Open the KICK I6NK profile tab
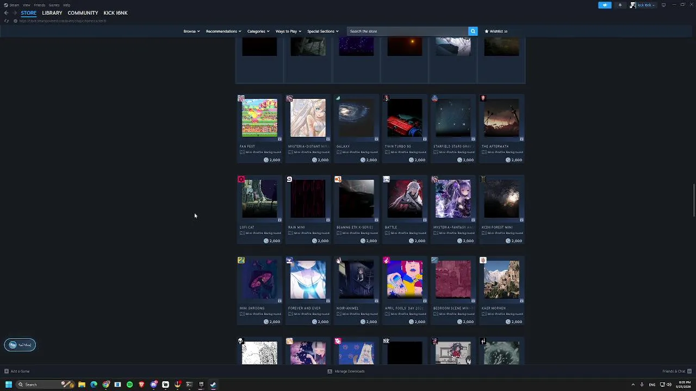696x391 pixels. point(115,13)
